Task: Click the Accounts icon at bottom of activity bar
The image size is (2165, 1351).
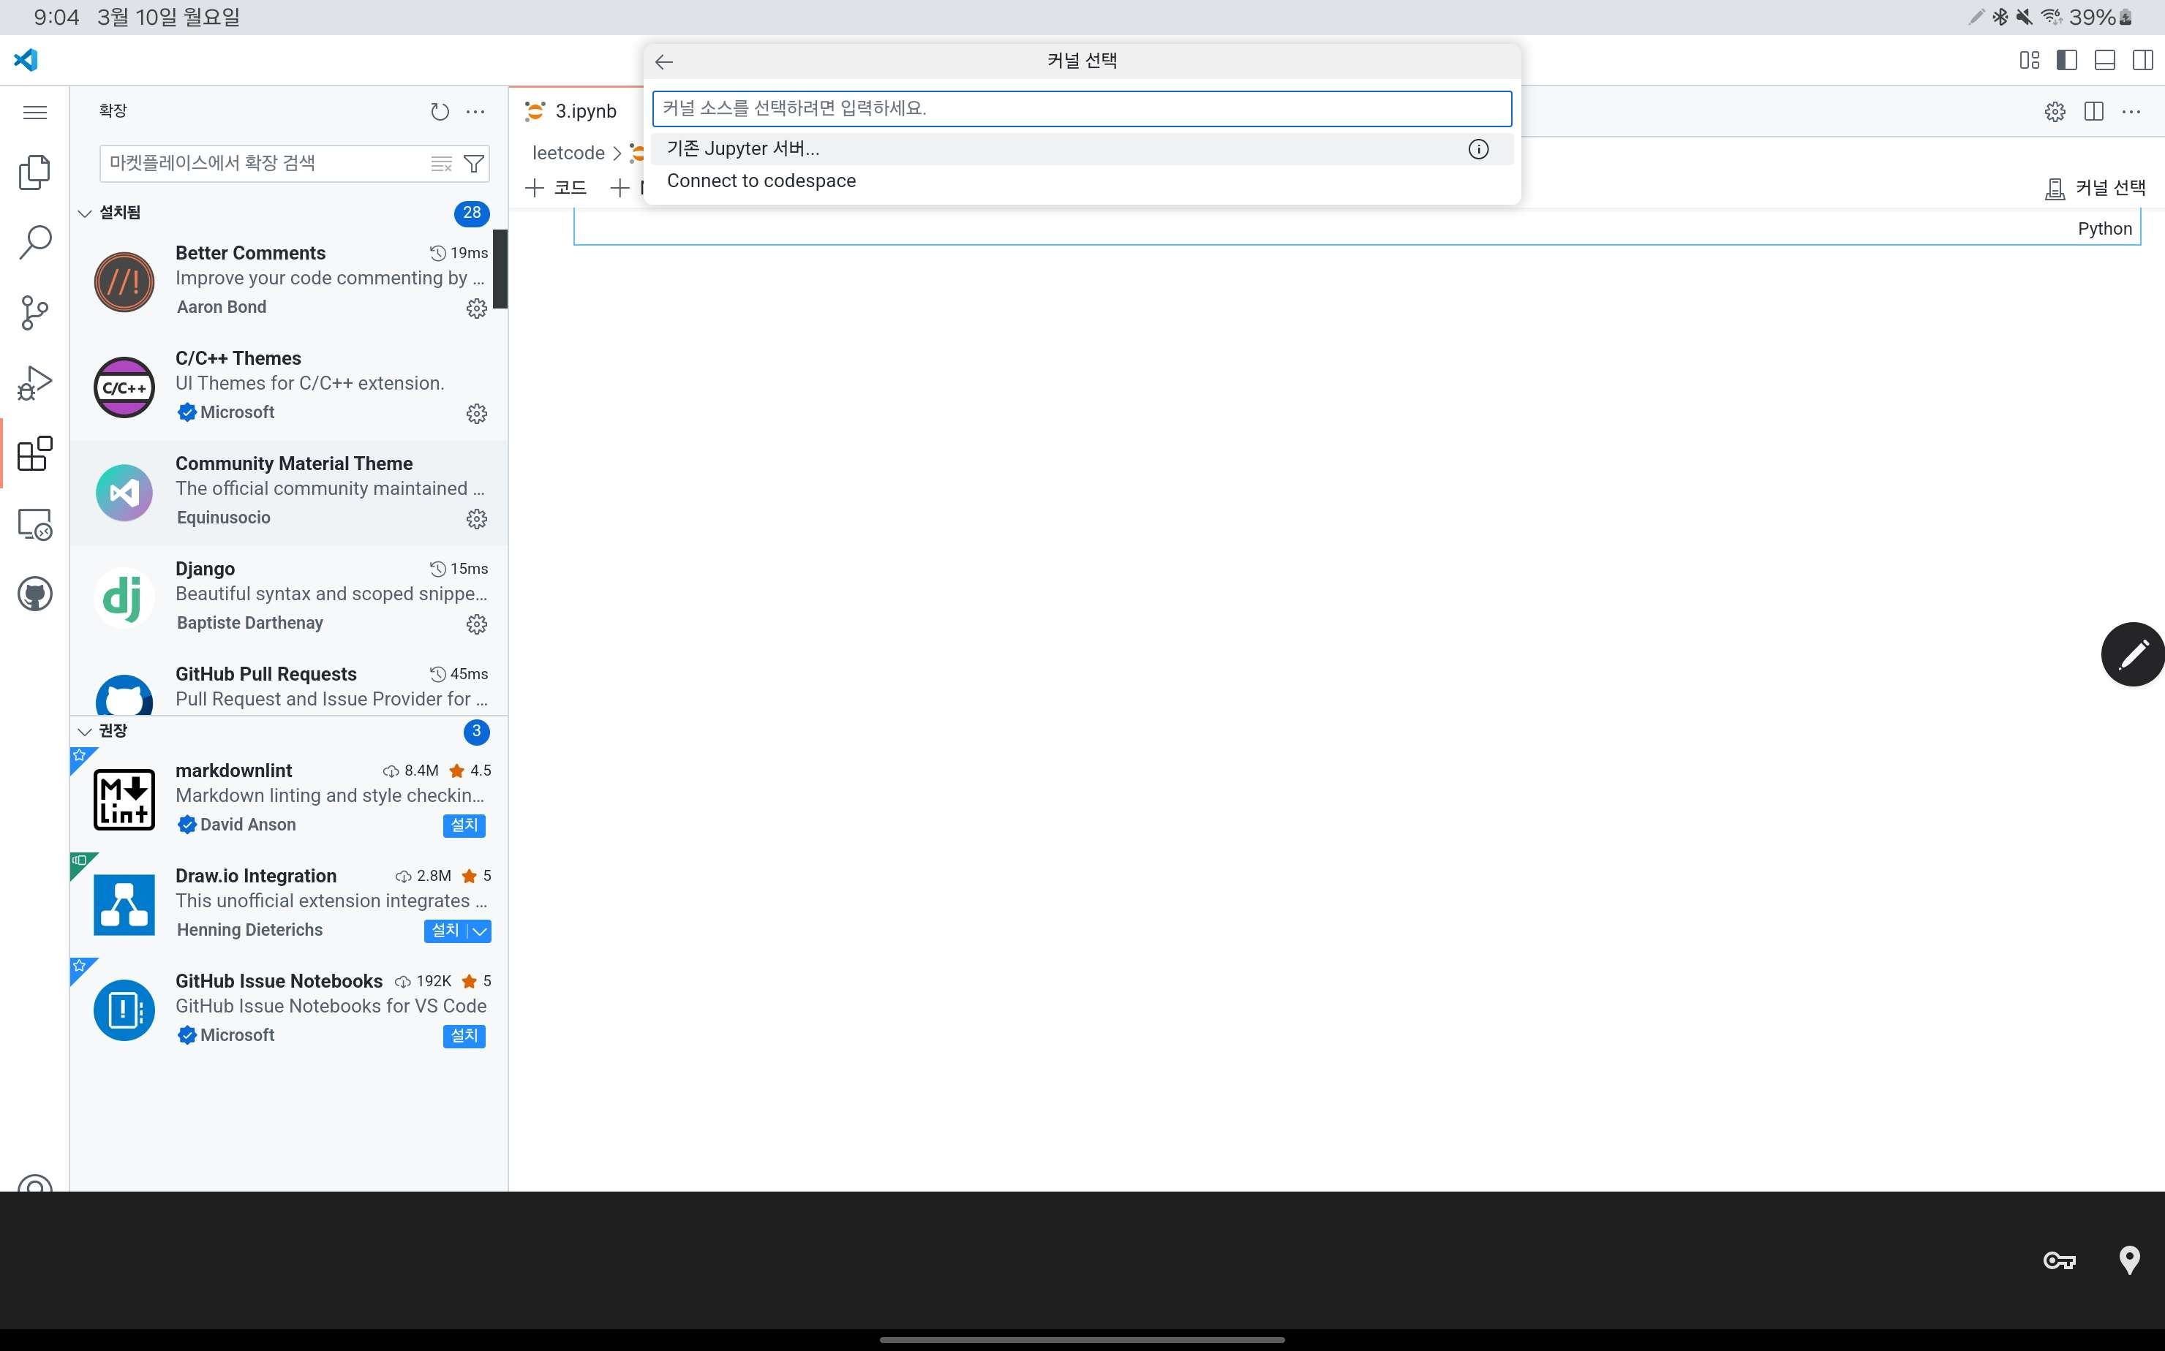Action: point(35,1183)
